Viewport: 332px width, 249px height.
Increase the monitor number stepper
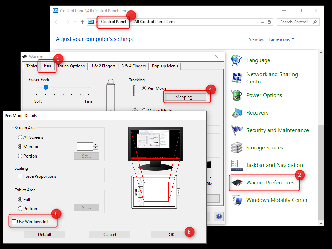point(96,145)
